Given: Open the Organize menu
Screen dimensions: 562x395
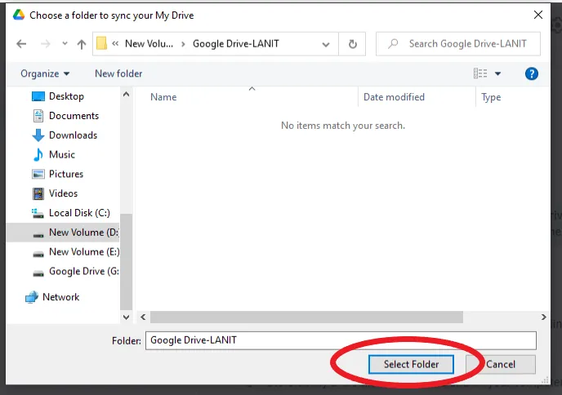Looking at the screenshot, I should [45, 73].
